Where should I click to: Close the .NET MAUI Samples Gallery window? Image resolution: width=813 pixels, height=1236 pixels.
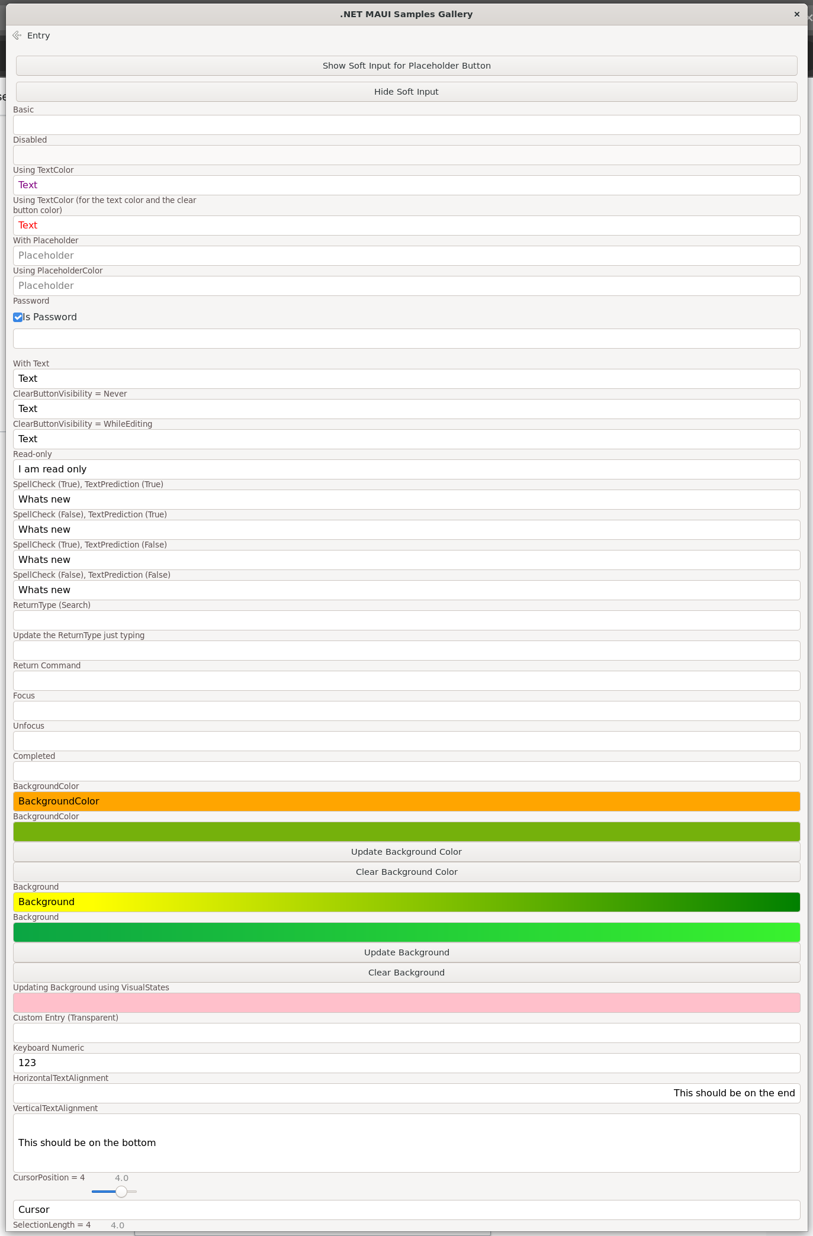pos(796,14)
